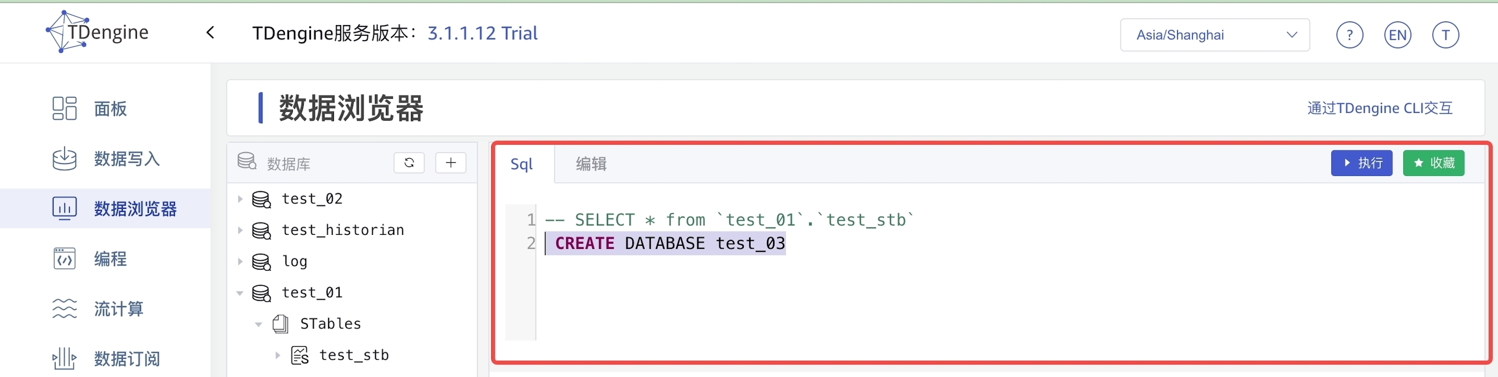Open the 流计算 stream computing section
The image size is (1498, 377).
click(x=118, y=309)
